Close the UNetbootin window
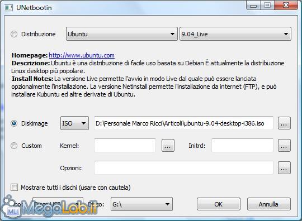 pos(286,6)
